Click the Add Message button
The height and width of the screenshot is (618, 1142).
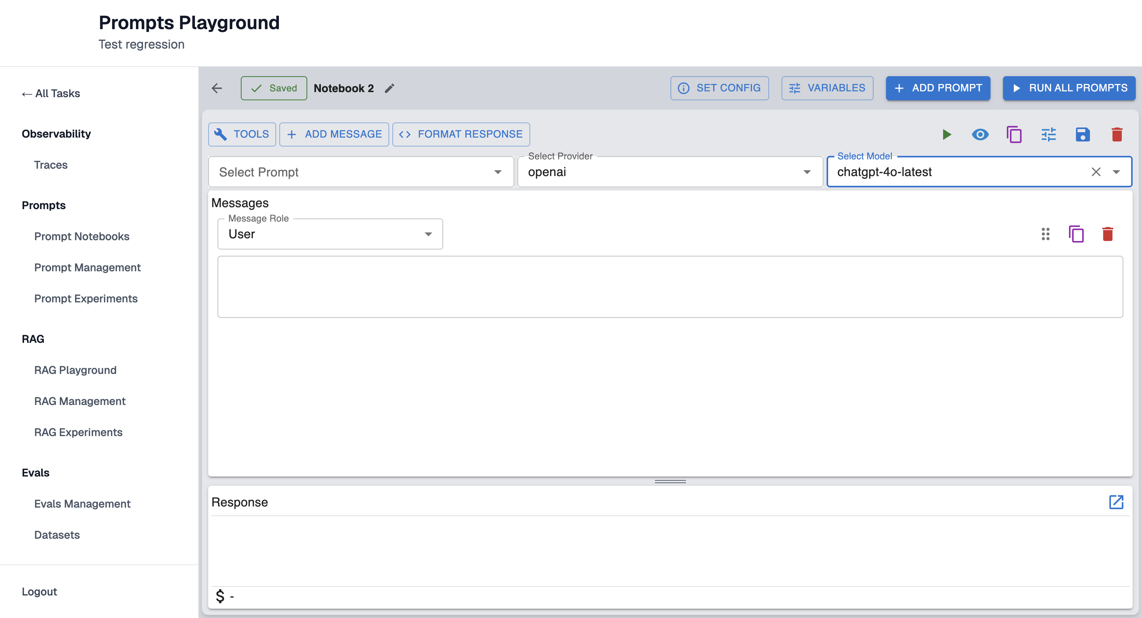[x=334, y=134]
